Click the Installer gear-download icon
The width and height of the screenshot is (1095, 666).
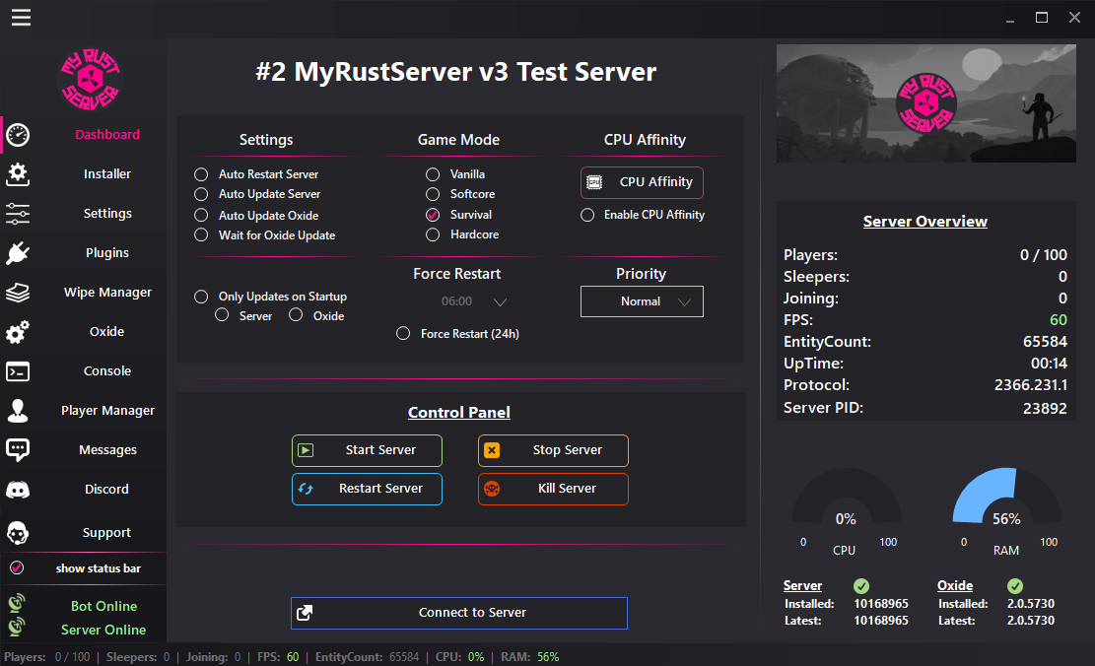pos(18,173)
